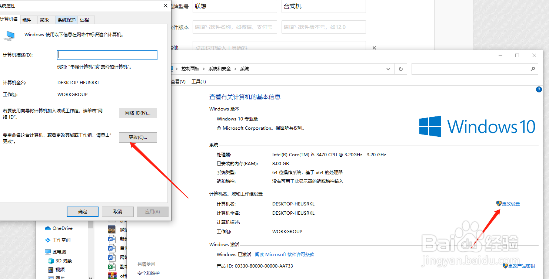This screenshot has height=279, width=549.
Task: Click the Intel(R) Core(TM) i5-3470 processor text
Action: 329,155
